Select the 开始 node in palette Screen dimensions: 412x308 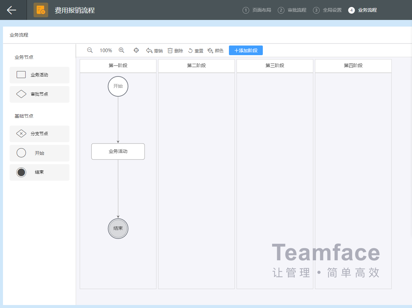(x=40, y=153)
